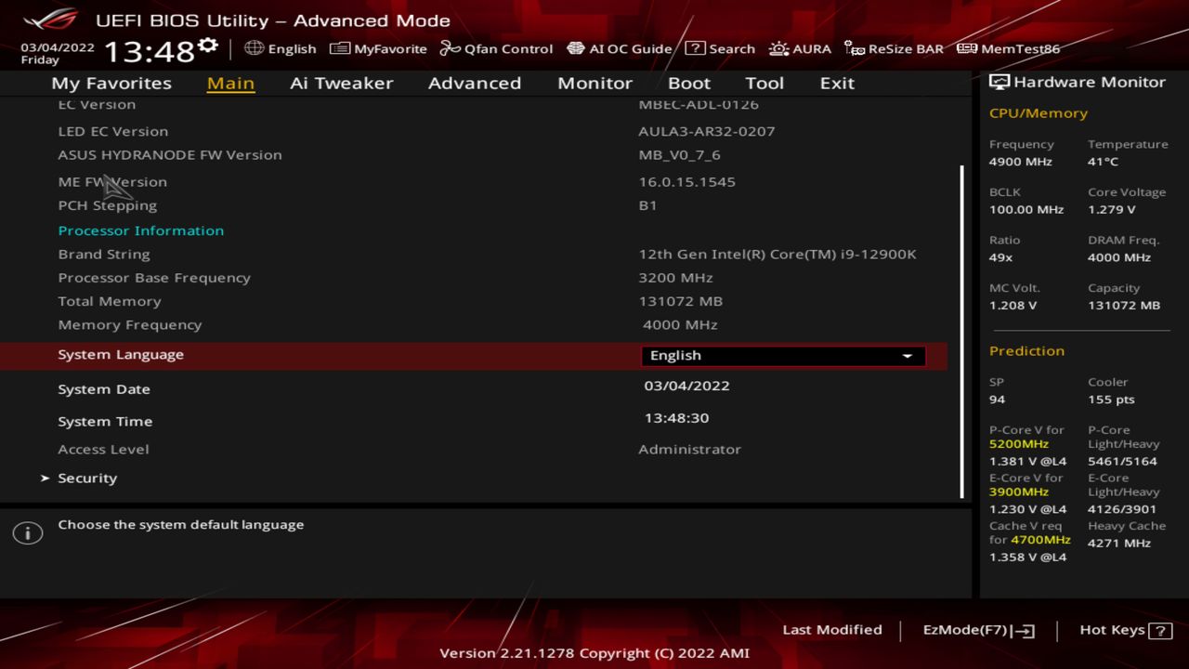This screenshot has width=1189, height=669.
Task: Click the System Date label
Action: click(104, 389)
